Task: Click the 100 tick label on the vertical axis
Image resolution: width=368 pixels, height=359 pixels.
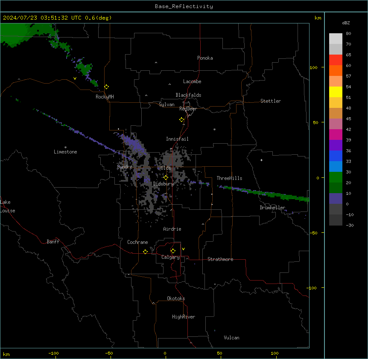Action: coord(313,67)
